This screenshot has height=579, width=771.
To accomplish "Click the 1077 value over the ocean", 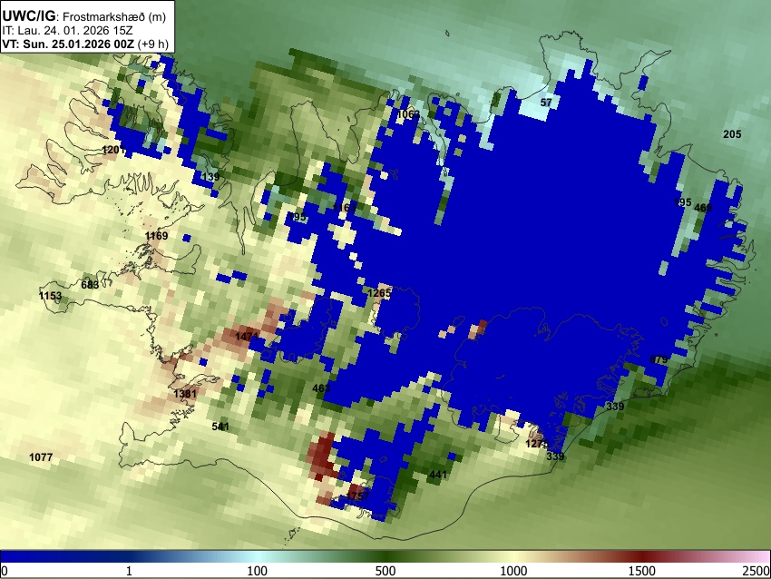I will pyautogui.click(x=41, y=457).
